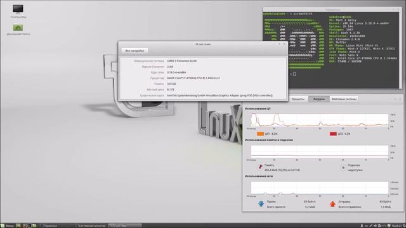Image resolution: width=406 pixels, height=228 pixels.
Task: Open the Mint Menu button on the panel
Action: click(x=7, y=225)
